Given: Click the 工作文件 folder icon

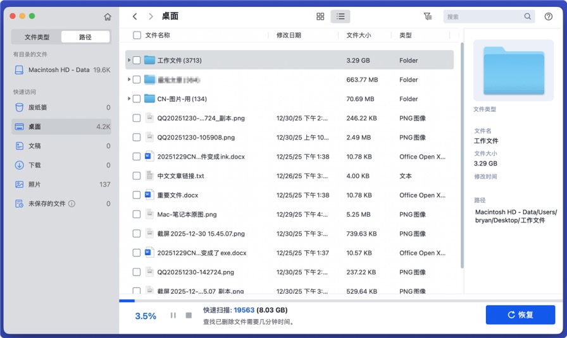Looking at the screenshot, I should point(149,60).
